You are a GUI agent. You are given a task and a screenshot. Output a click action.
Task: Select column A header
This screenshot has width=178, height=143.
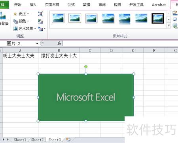(20, 50)
